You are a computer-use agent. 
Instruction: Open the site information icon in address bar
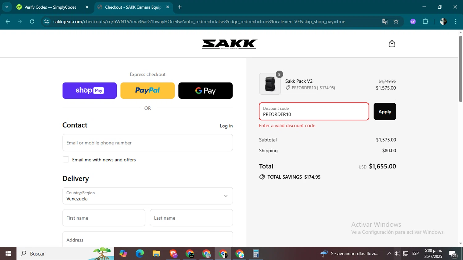click(47, 22)
